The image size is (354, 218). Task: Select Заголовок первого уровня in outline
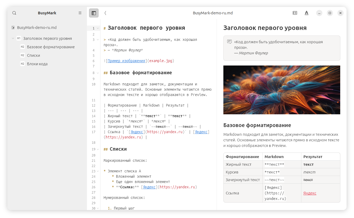[47, 38]
